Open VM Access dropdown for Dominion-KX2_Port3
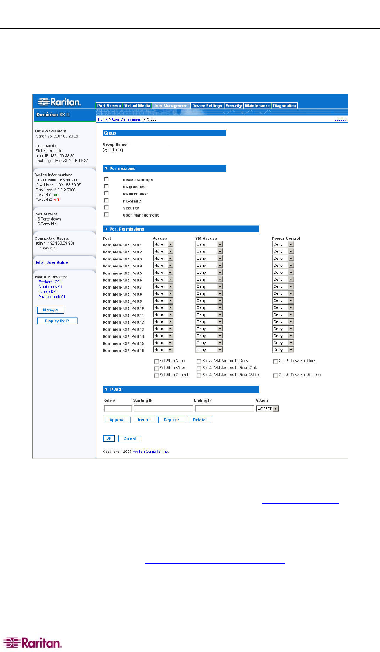 click(209, 259)
